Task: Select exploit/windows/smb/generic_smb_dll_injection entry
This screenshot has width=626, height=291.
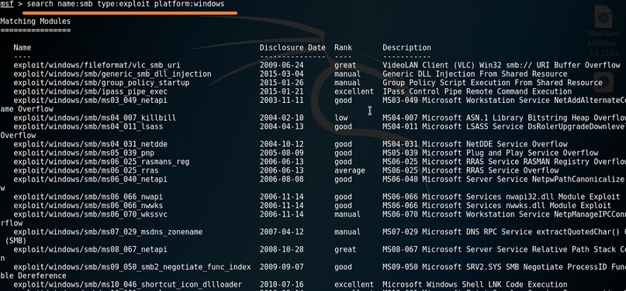Action: [112, 74]
